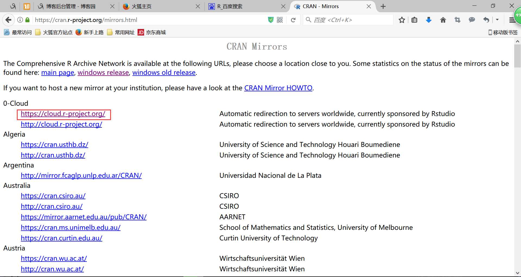Close the CRAN - Mirrors tab

coord(369,7)
